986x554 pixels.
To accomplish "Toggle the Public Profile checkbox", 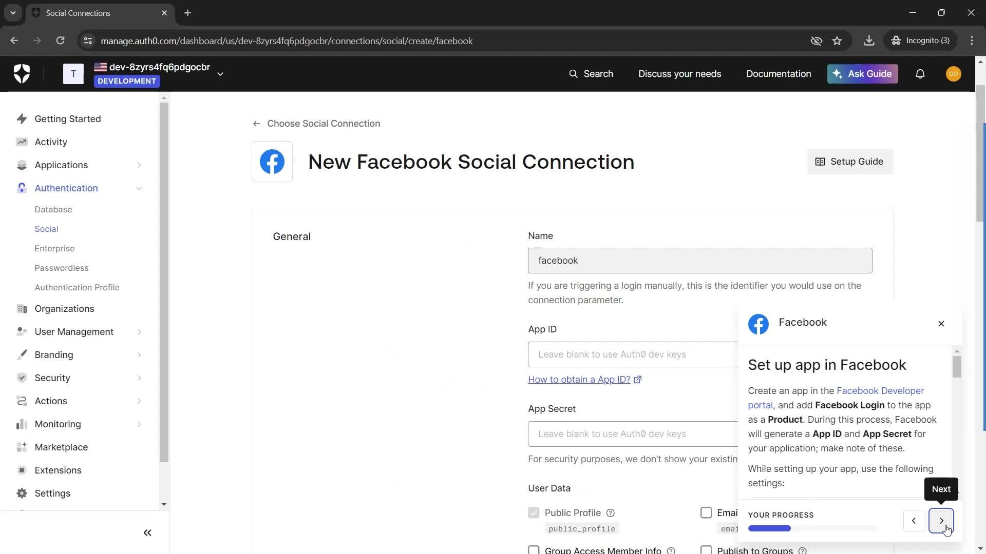I will (534, 513).
